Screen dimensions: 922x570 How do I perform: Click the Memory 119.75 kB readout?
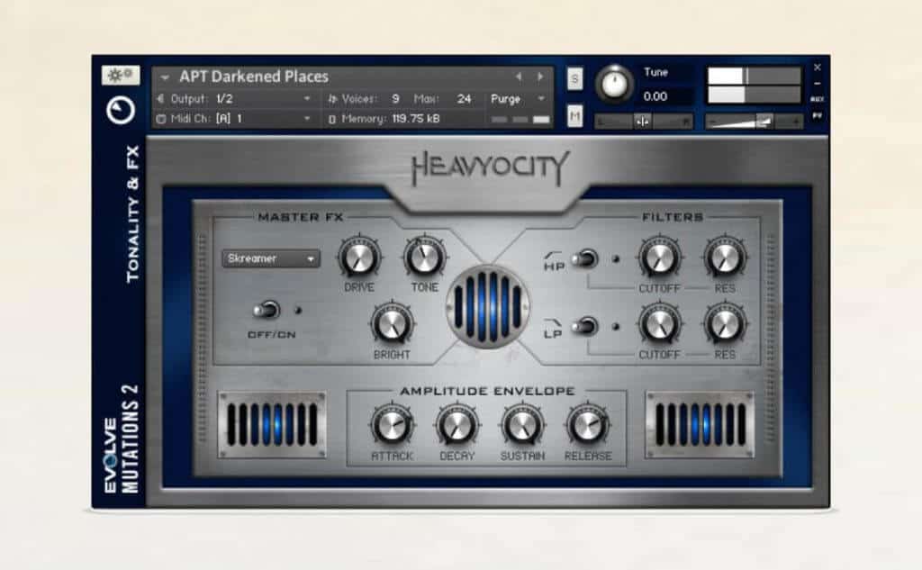pyautogui.click(x=416, y=119)
